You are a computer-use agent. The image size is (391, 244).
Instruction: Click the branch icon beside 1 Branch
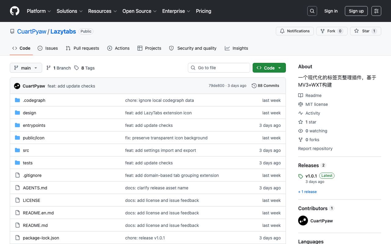coord(48,68)
